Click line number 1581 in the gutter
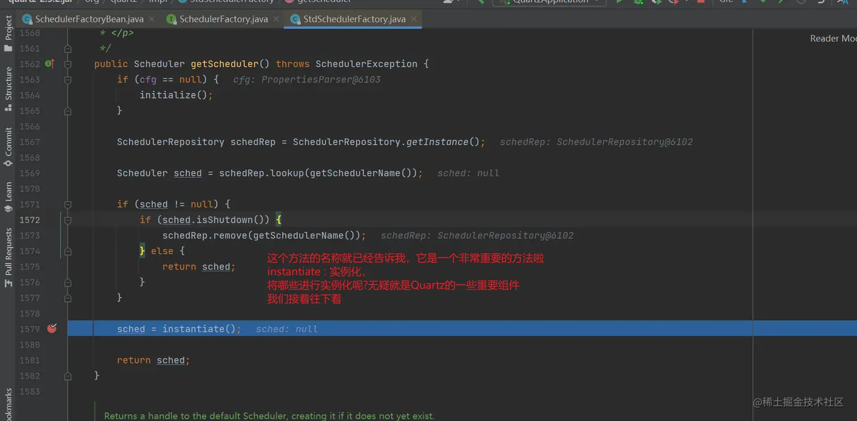This screenshot has width=857, height=421. pos(29,360)
